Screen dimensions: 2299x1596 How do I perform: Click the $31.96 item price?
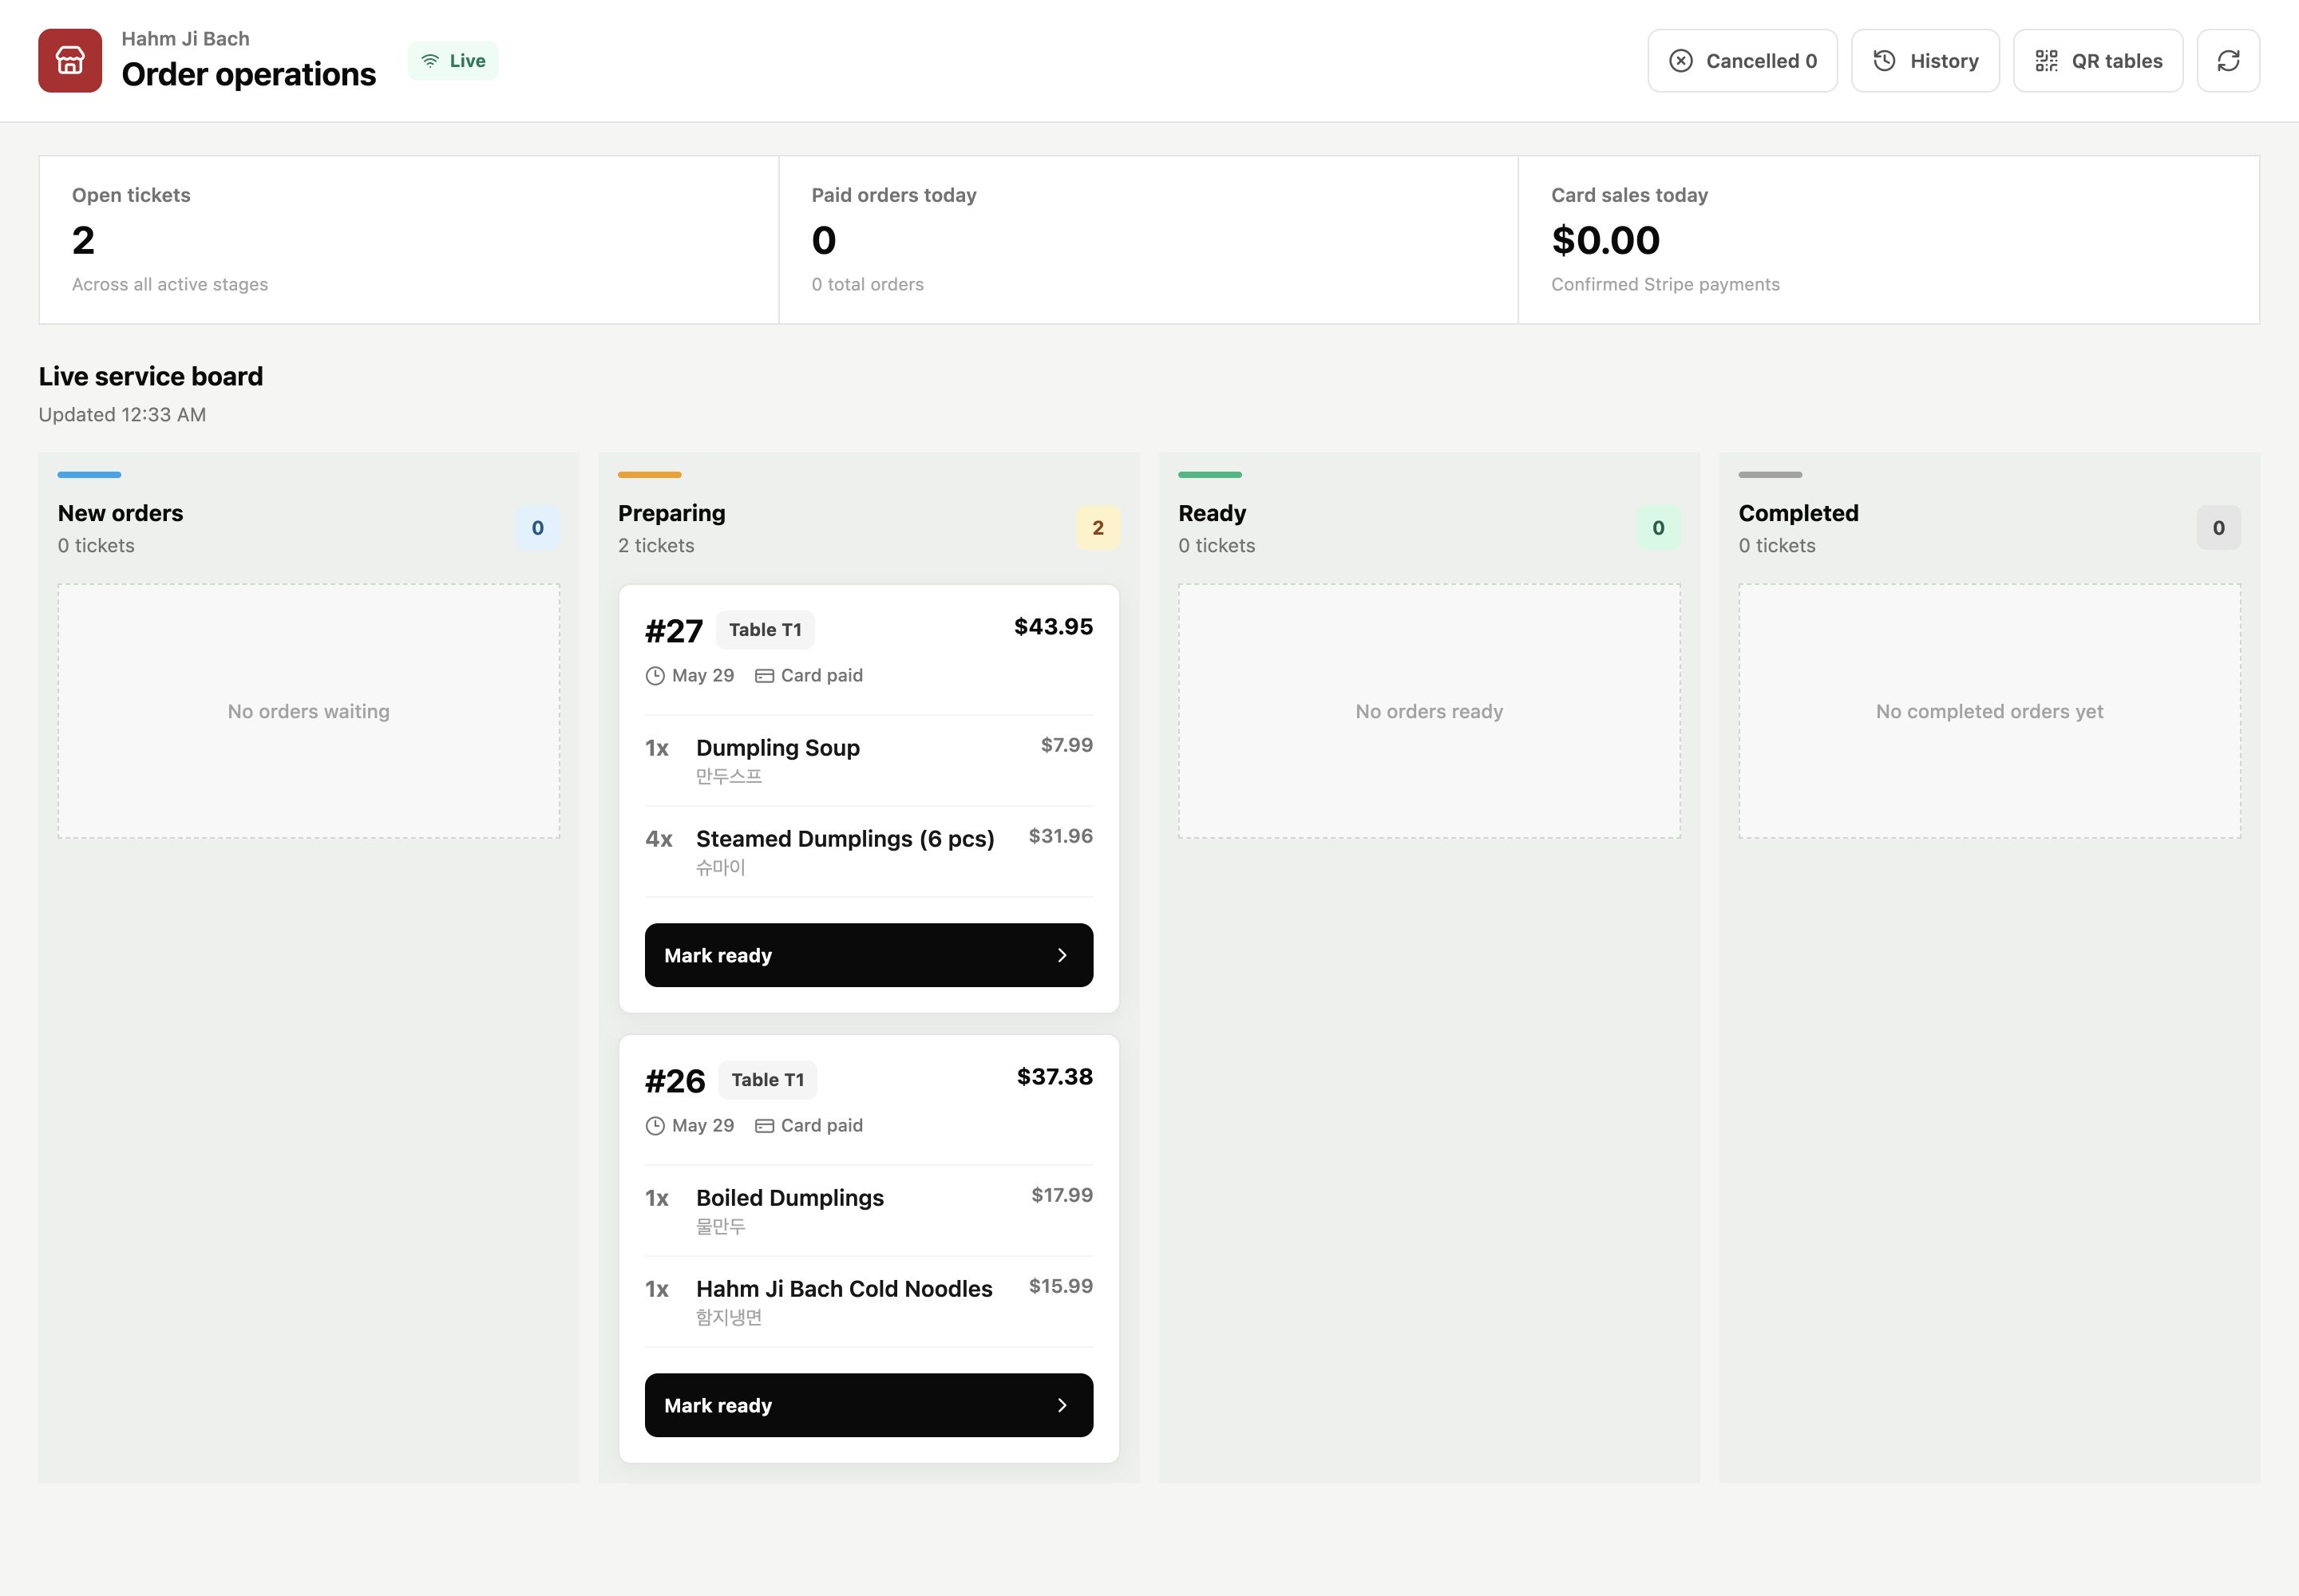pyautogui.click(x=1060, y=836)
